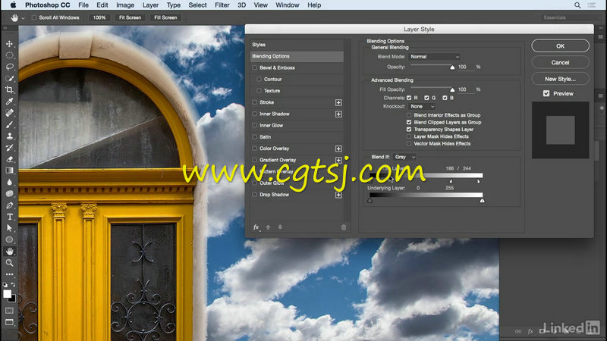Open the Knockout None dropdown
Screen dimensions: 607x341
422,106
